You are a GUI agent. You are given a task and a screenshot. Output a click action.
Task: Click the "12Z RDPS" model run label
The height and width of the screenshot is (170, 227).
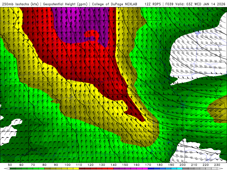(x=153, y=4)
